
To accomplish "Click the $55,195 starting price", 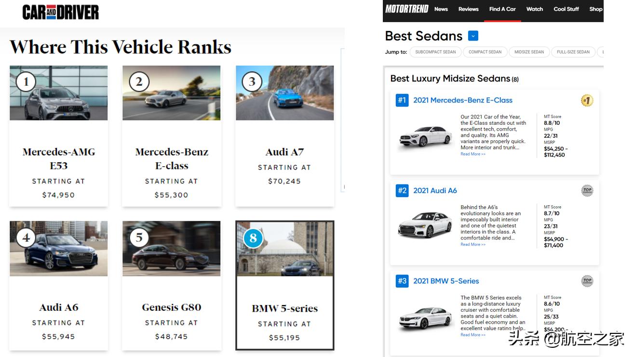I will tap(284, 338).
